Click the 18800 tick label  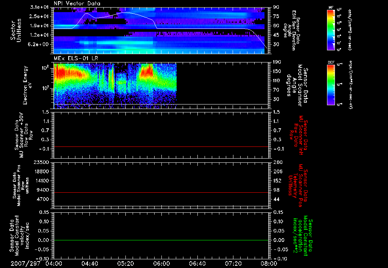click(42, 171)
